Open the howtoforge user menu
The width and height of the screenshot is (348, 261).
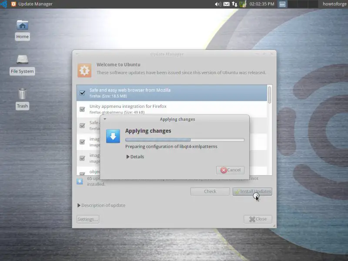(x=335, y=4)
